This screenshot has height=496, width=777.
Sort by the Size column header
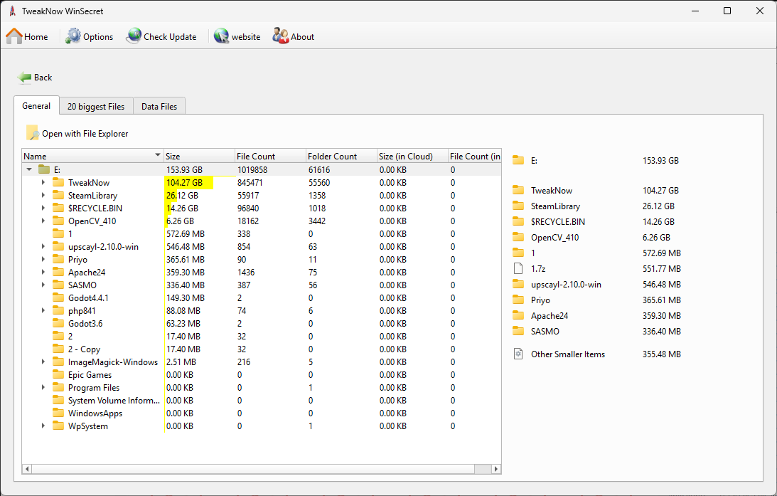point(199,156)
